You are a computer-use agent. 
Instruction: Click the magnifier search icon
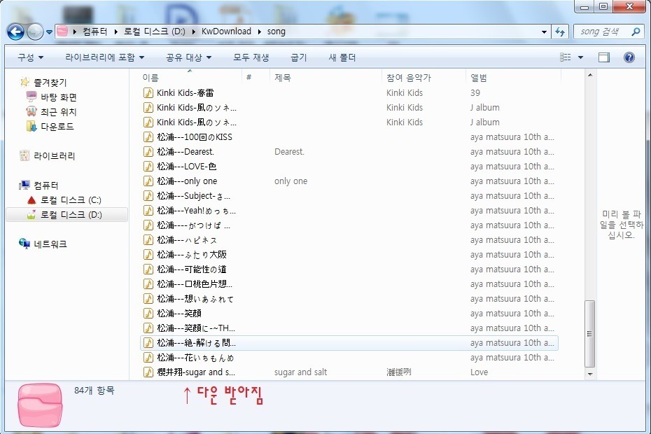pyautogui.click(x=635, y=31)
